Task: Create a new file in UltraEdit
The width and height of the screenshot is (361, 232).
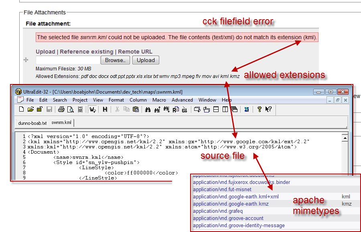Action: (21, 109)
